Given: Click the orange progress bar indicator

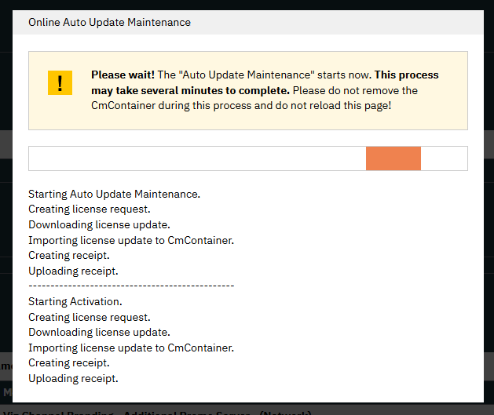Looking at the screenshot, I should pos(393,158).
